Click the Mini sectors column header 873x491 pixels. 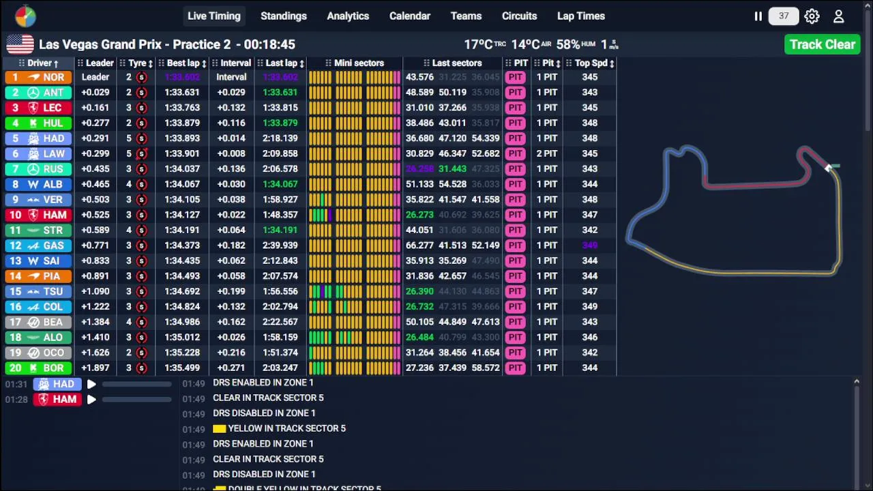click(355, 63)
